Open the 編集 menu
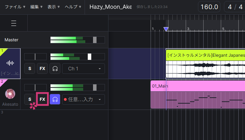Image resolution: width=245 pixels, height=140 pixels. [37, 7]
